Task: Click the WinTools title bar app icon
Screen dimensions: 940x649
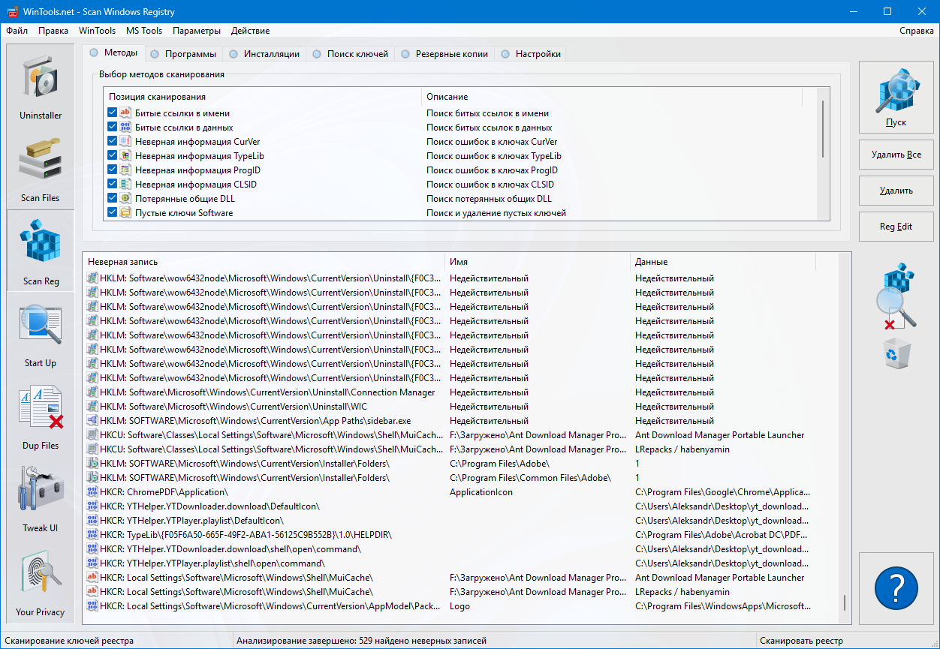Action: click(11, 11)
